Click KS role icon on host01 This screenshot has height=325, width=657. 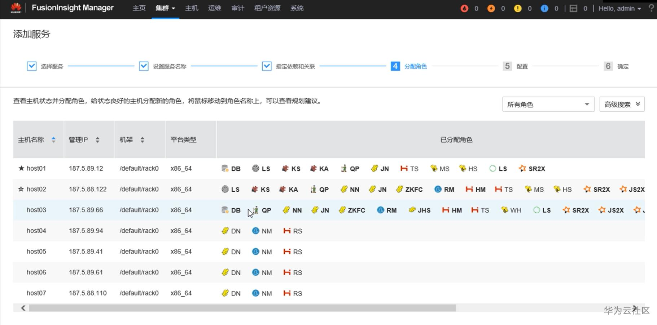pos(285,168)
